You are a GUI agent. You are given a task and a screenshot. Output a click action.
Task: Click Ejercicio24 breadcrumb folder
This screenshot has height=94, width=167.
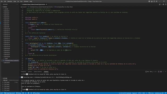pos(23,7)
